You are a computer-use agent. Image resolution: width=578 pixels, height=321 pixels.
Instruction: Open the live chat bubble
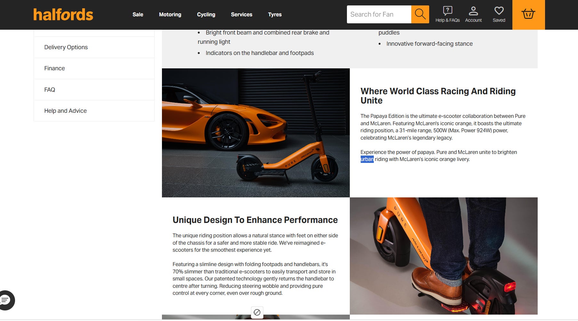[x=6, y=300]
